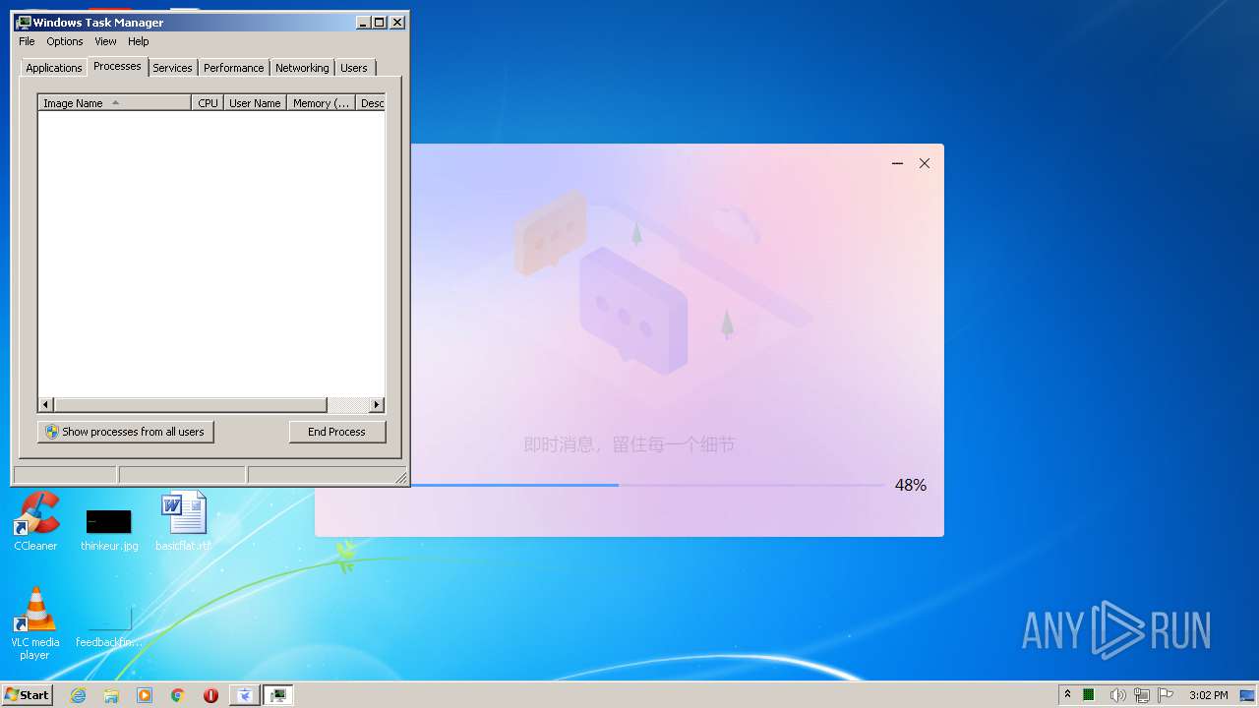Open the network tray icon
The image size is (1259, 708).
1141,695
